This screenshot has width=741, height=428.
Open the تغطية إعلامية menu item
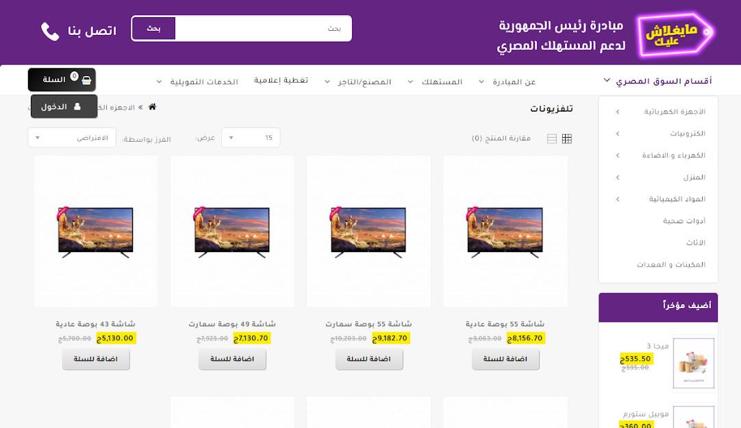[x=281, y=81]
